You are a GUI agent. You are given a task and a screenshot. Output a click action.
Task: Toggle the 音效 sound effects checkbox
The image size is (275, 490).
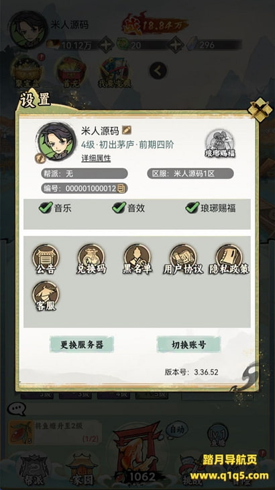[x=119, y=208]
